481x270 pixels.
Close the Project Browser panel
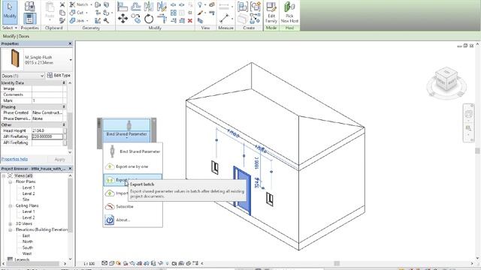click(70, 169)
